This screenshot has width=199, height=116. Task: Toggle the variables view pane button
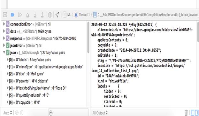[193, 112]
